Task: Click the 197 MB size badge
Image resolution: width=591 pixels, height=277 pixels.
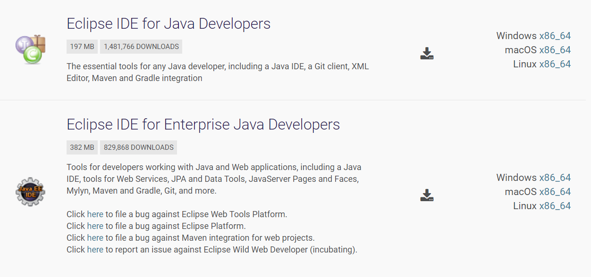Action: click(82, 47)
